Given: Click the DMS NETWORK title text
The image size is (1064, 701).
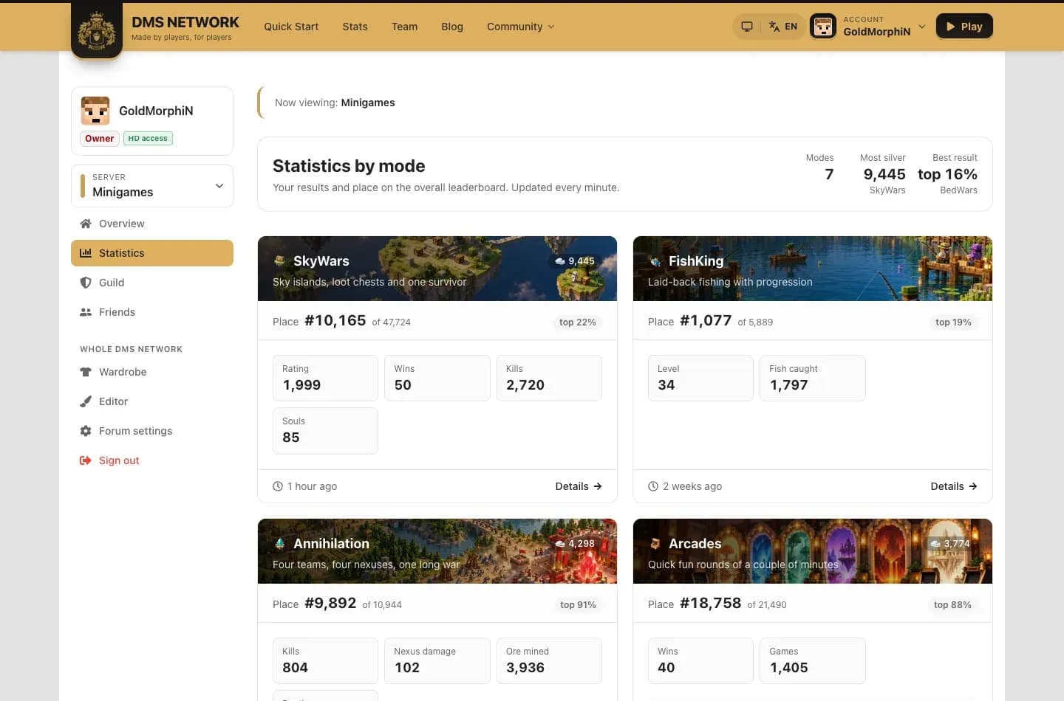Looking at the screenshot, I should coord(185,22).
